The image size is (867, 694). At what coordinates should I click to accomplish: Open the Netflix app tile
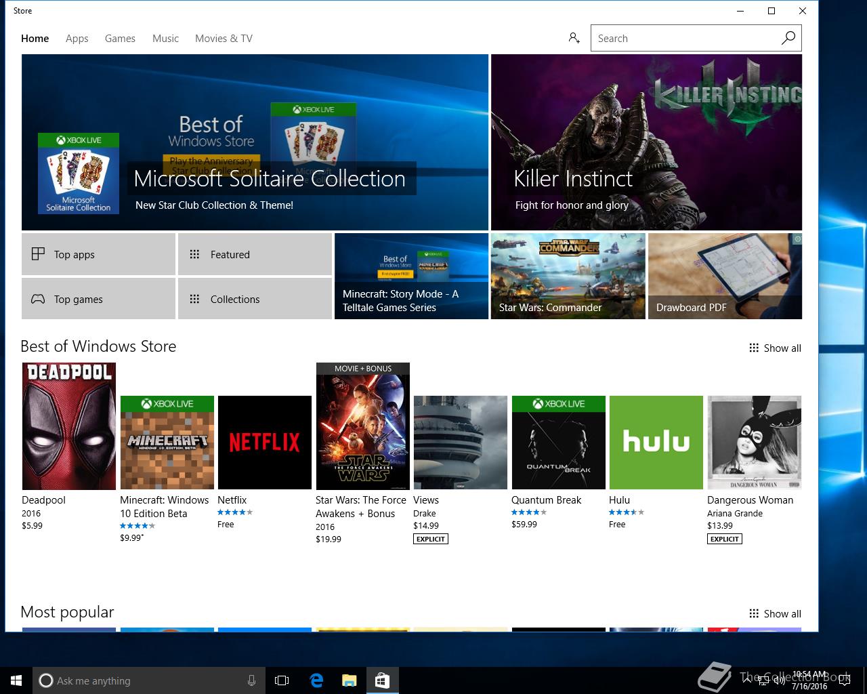click(x=265, y=443)
